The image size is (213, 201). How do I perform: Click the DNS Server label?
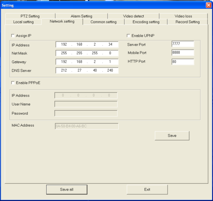21,71
